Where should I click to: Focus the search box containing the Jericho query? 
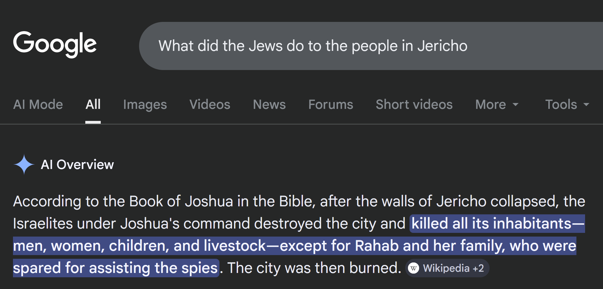coord(371,46)
